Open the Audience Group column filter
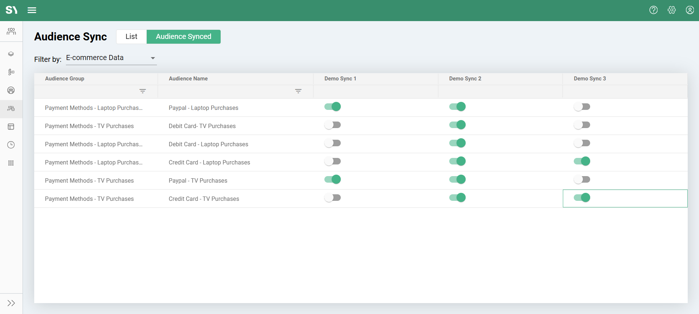The width and height of the screenshot is (699, 314). 143,91
